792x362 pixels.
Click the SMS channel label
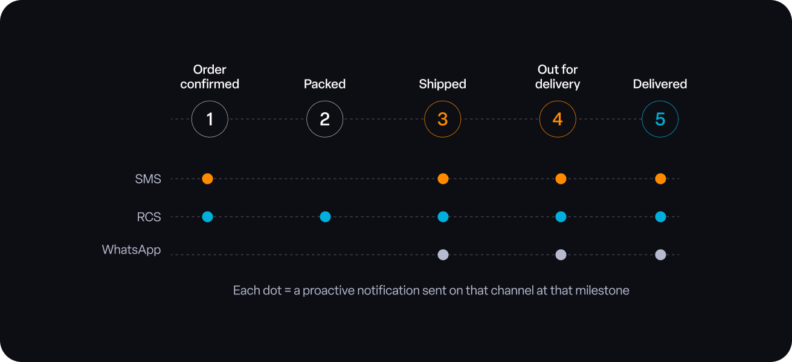(x=148, y=179)
